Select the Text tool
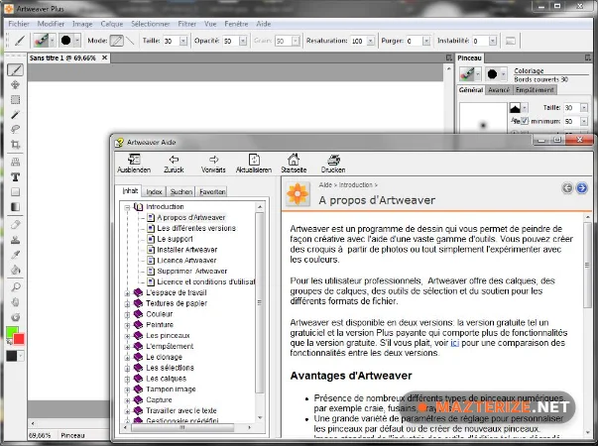 [15, 176]
